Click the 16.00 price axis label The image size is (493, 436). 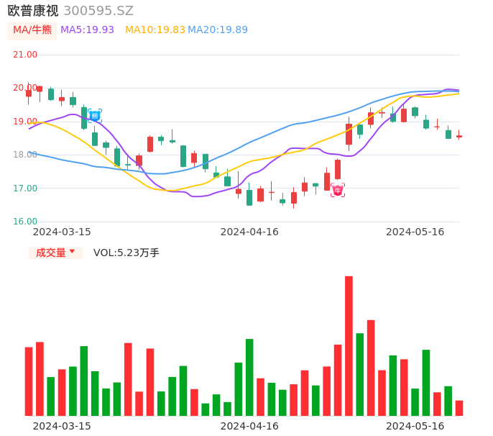click(25, 222)
